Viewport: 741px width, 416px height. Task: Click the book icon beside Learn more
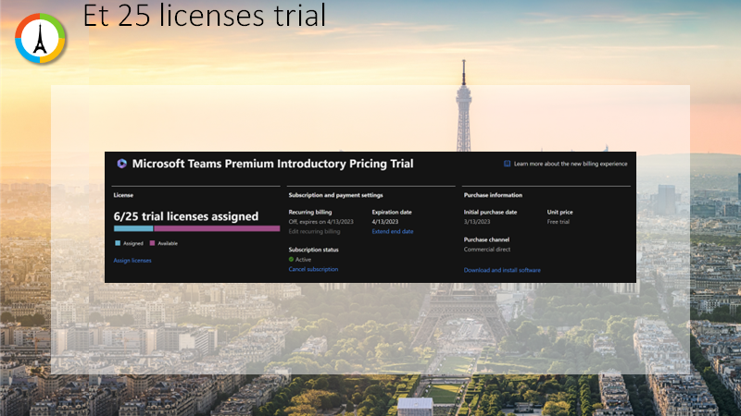click(507, 164)
